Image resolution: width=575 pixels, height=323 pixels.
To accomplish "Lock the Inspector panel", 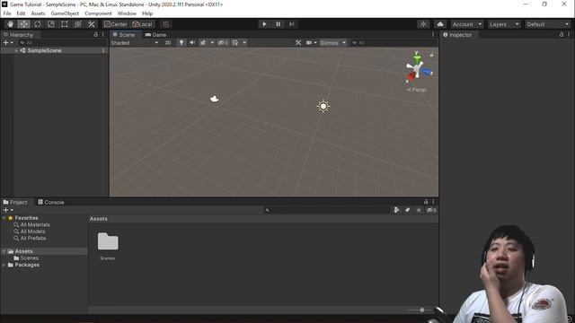I will click(562, 34).
